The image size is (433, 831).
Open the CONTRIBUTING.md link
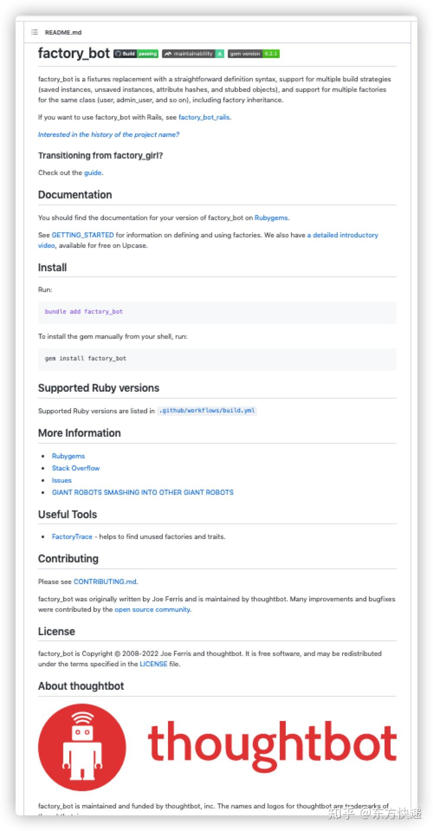[x=105, y=581]
